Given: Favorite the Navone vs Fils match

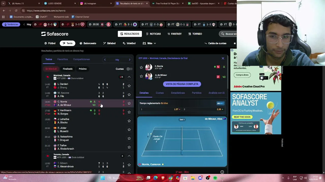Looking at the screenshot, I should [x=129, y=95].
